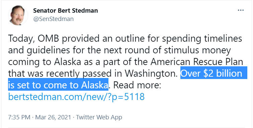Click the 7:35 PM timestamp
The width and height of the screenshot is (253, 128).
19,117
